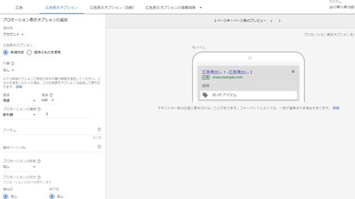Open promotion type dropdown 割引額
The height and width of the screenshot is (199, 355).
[x=19, y=114]
